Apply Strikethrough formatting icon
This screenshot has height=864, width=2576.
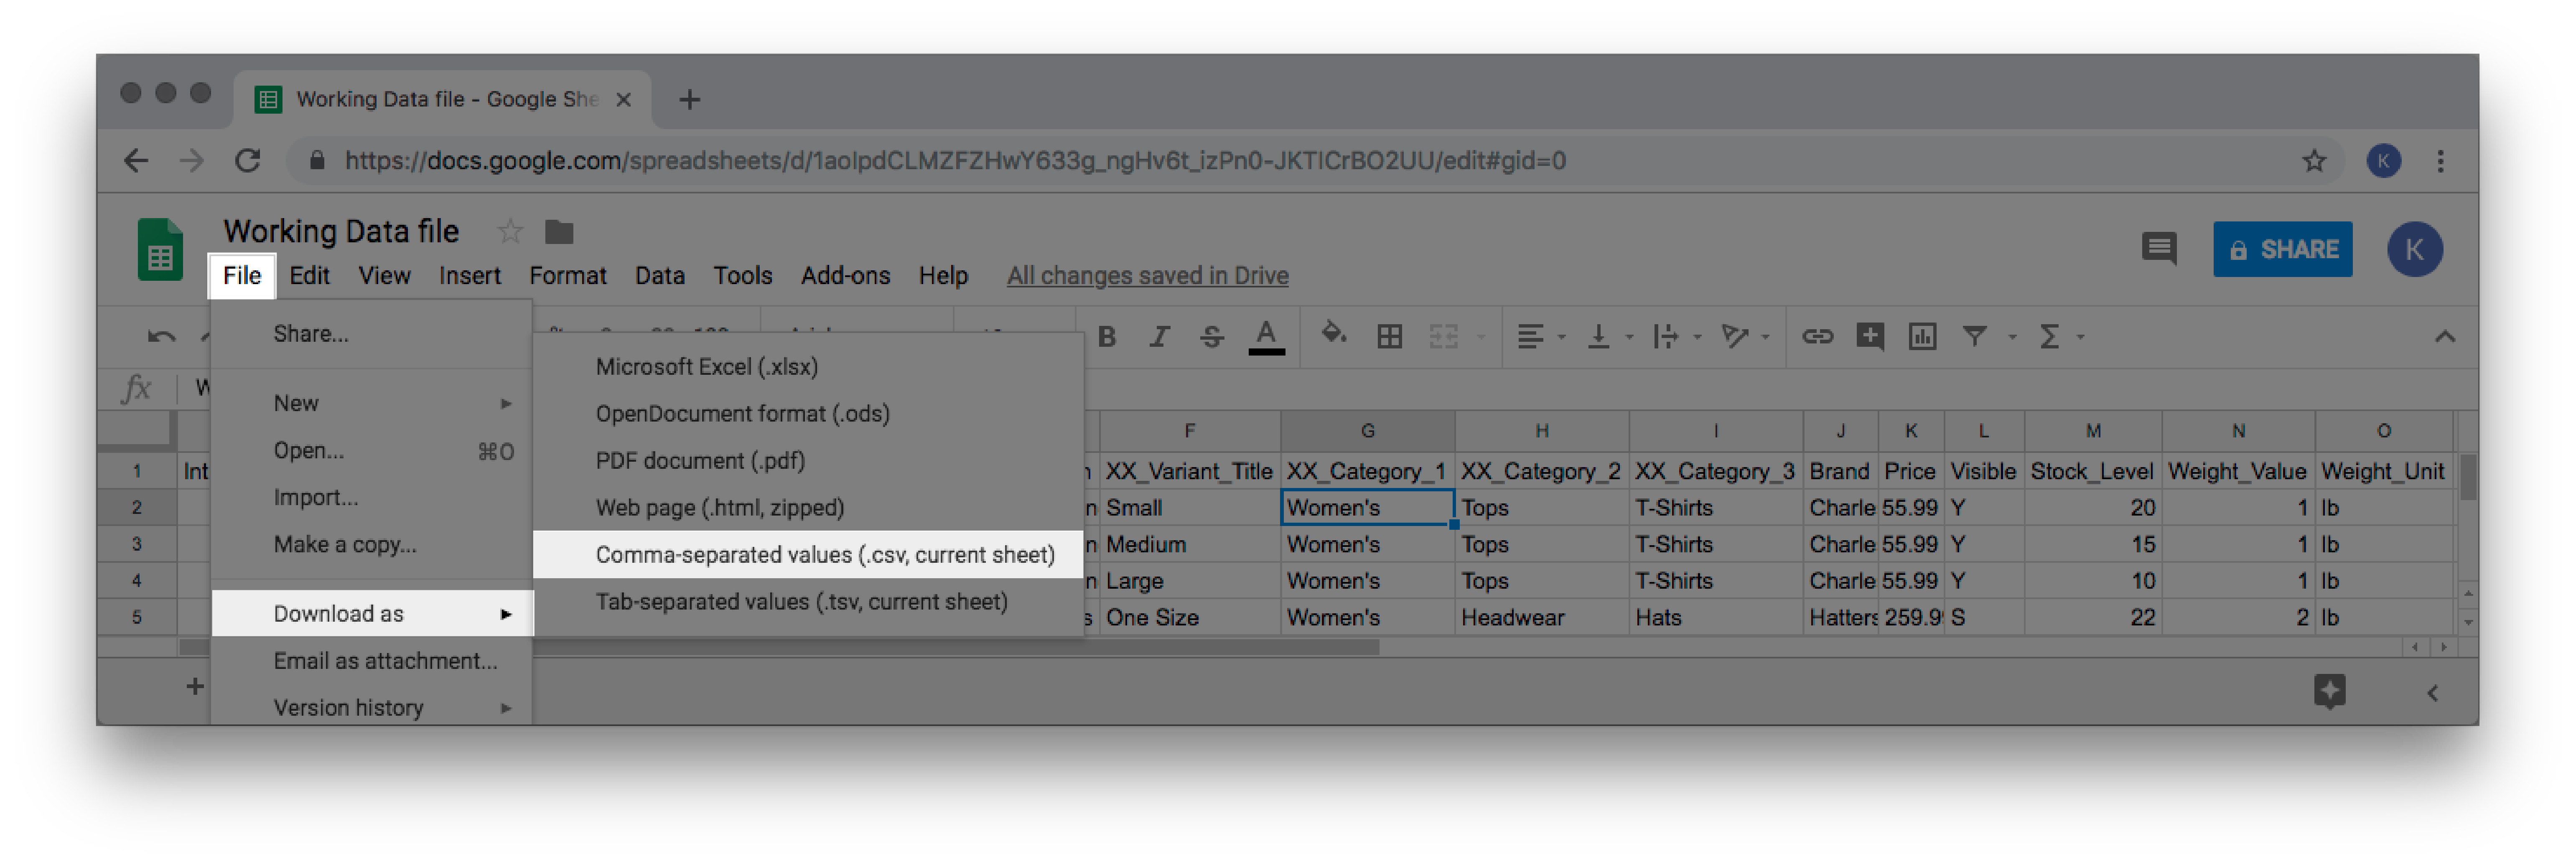pos(1211,337)
